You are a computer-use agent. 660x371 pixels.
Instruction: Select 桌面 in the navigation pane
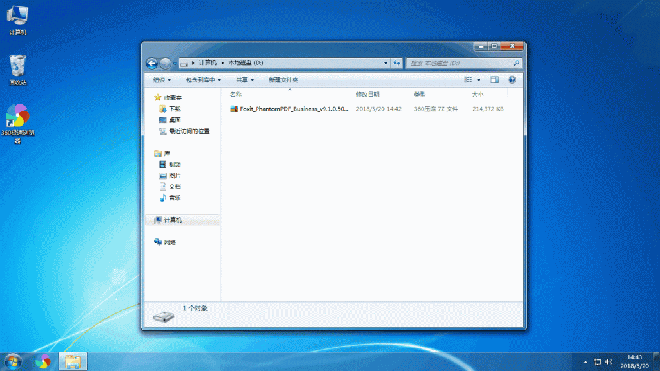point(175,120)
